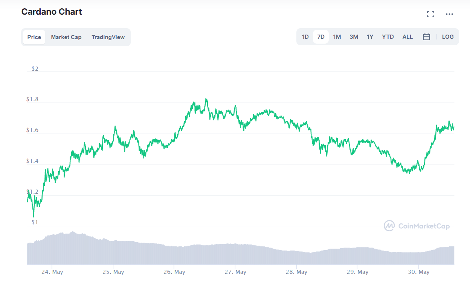The height and width of the screenshot is (287, 470).
Task: Open the custom date range calendar
Action: [x=426, y=36]
